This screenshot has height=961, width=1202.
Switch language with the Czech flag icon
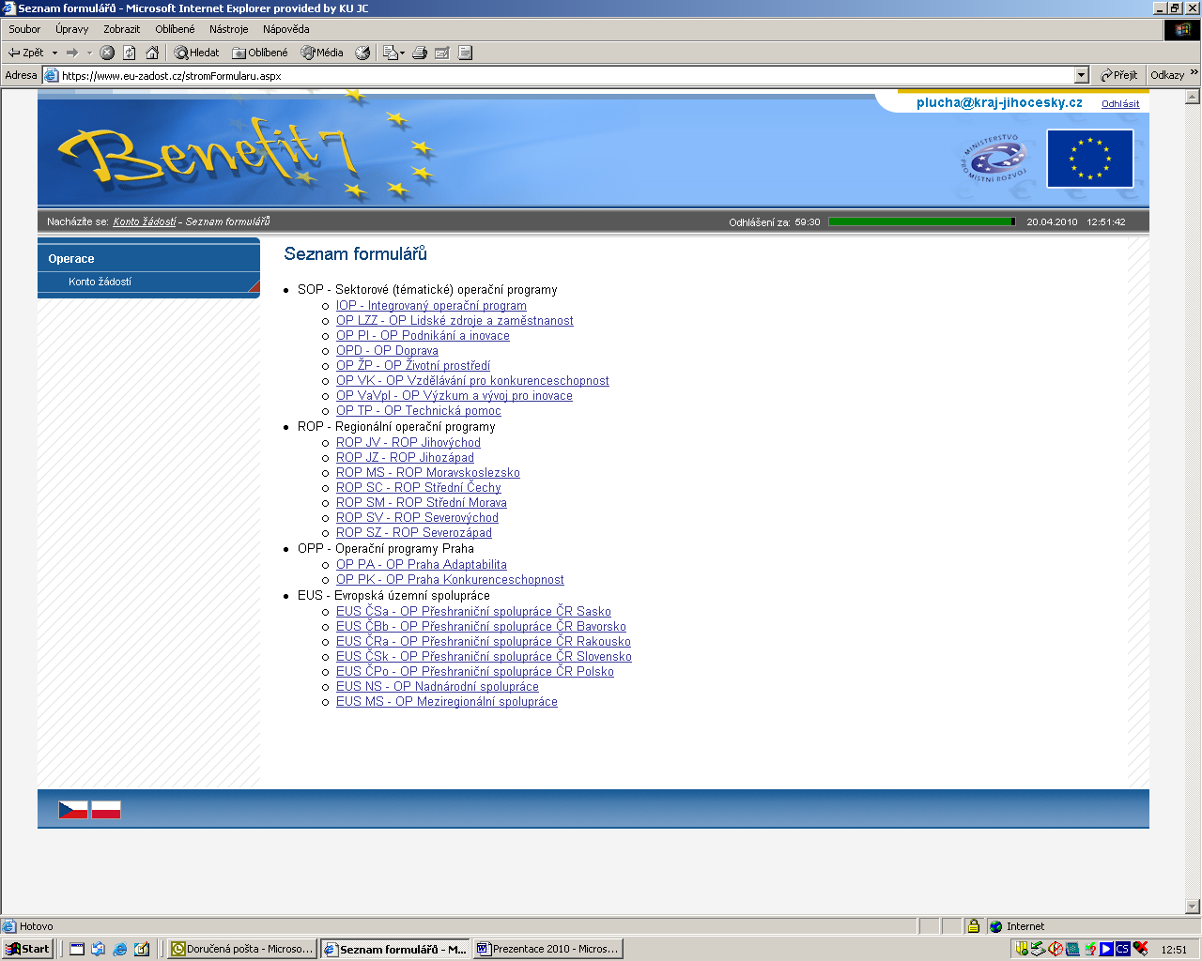coord(73,810)
